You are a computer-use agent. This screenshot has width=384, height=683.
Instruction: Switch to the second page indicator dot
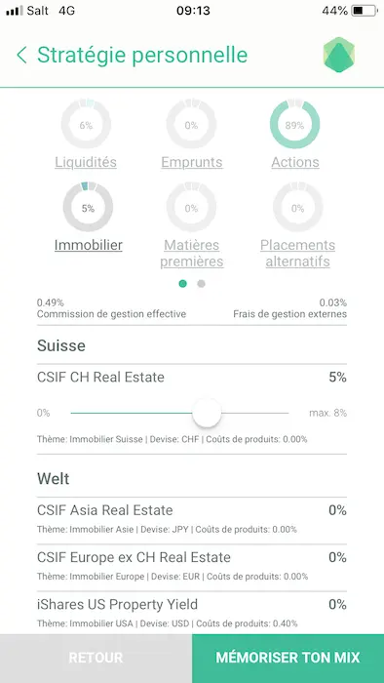tap(201, 284)
